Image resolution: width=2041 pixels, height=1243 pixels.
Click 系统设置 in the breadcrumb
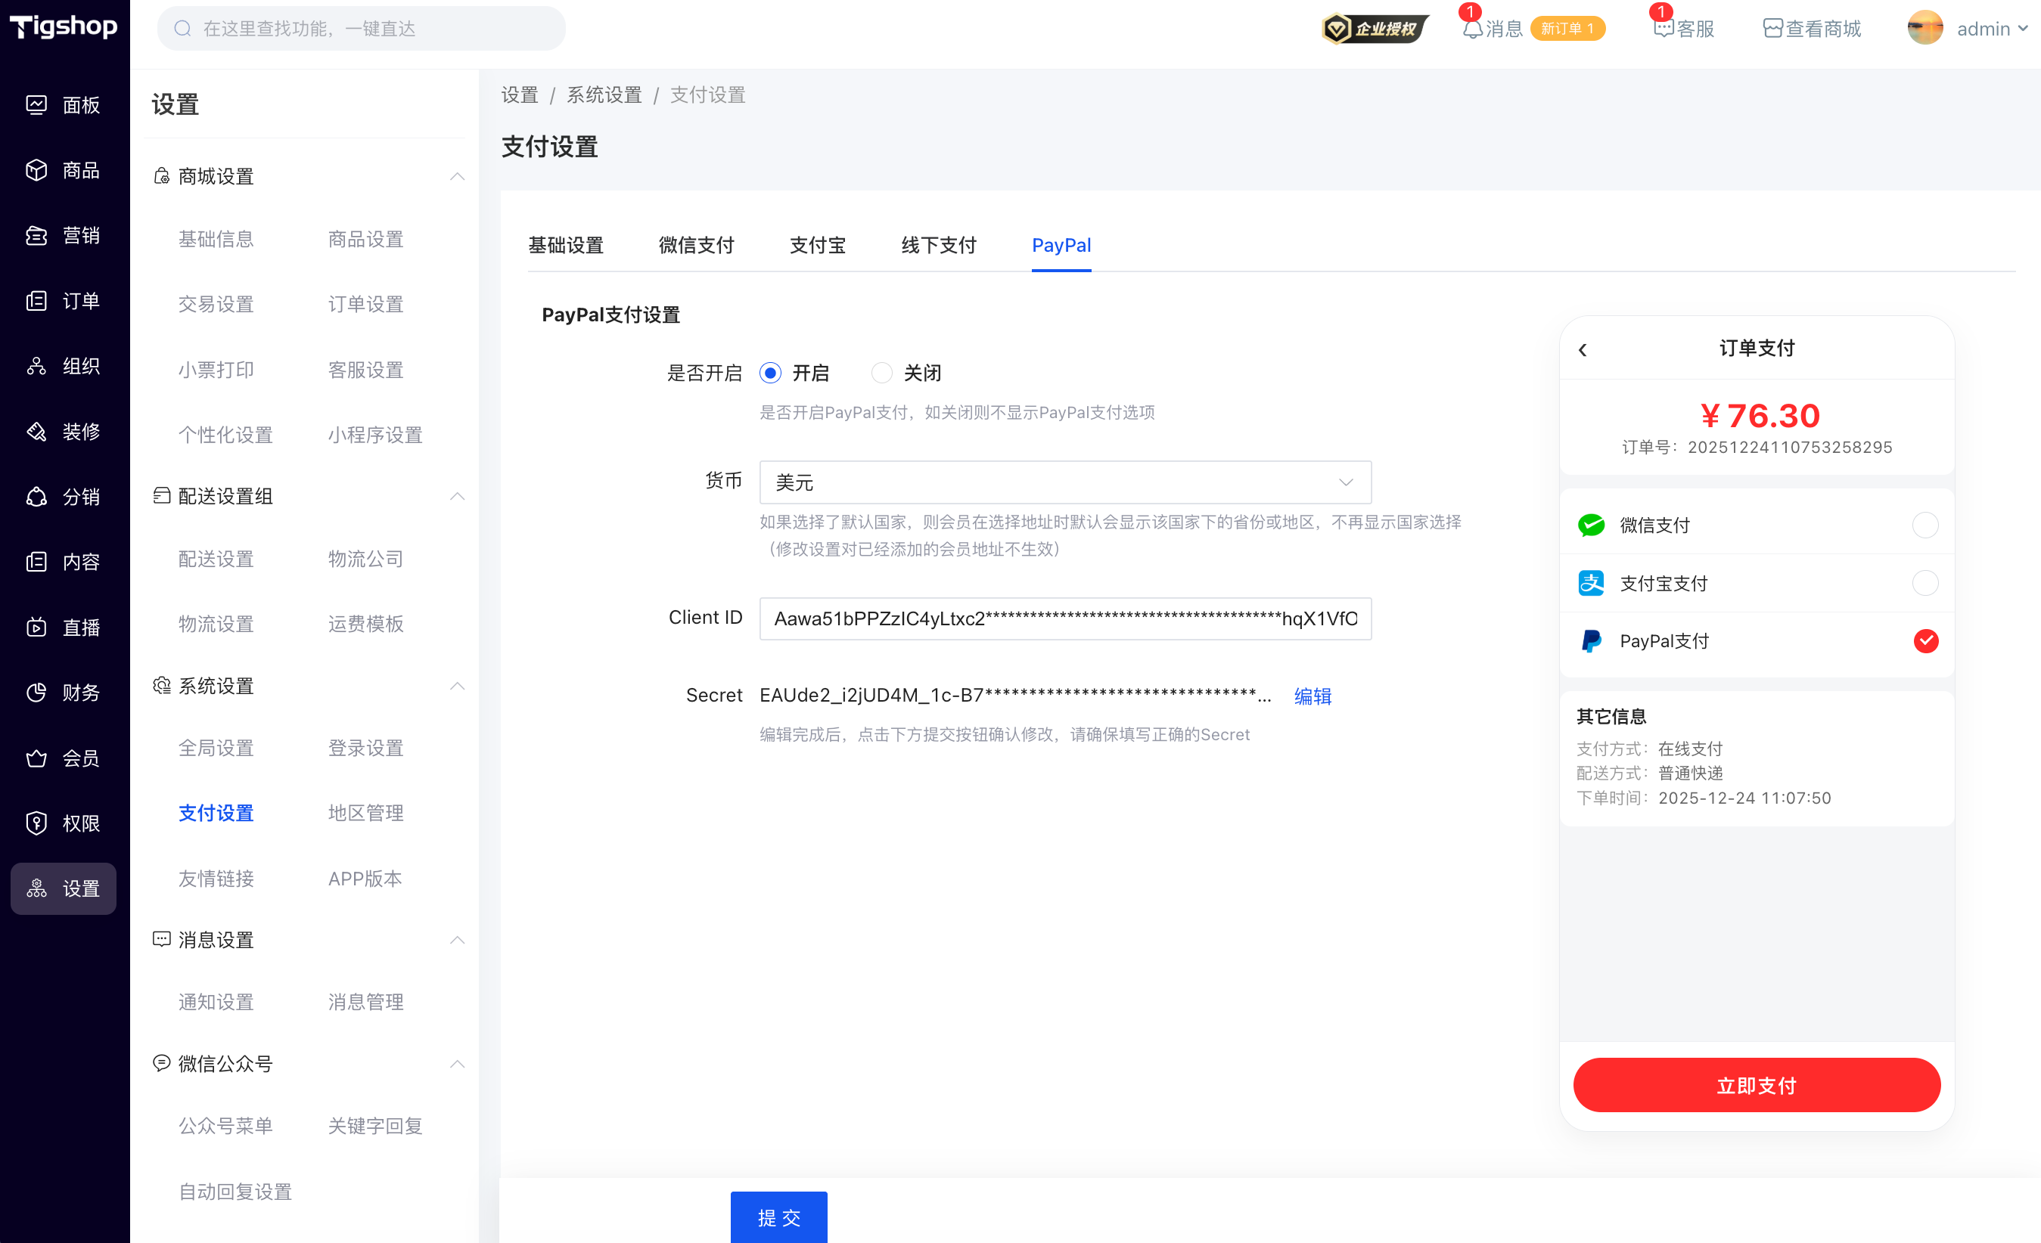[x=604, y=95]
